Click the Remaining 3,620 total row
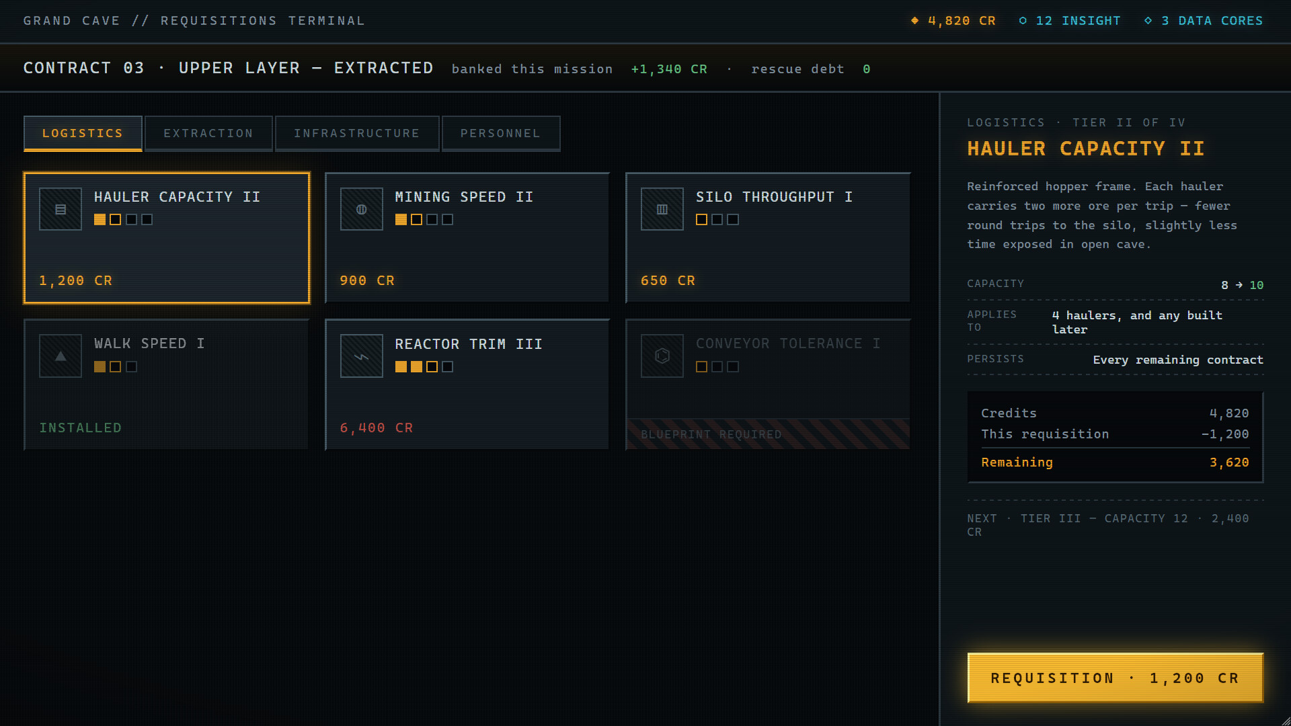 [1115, 462]
